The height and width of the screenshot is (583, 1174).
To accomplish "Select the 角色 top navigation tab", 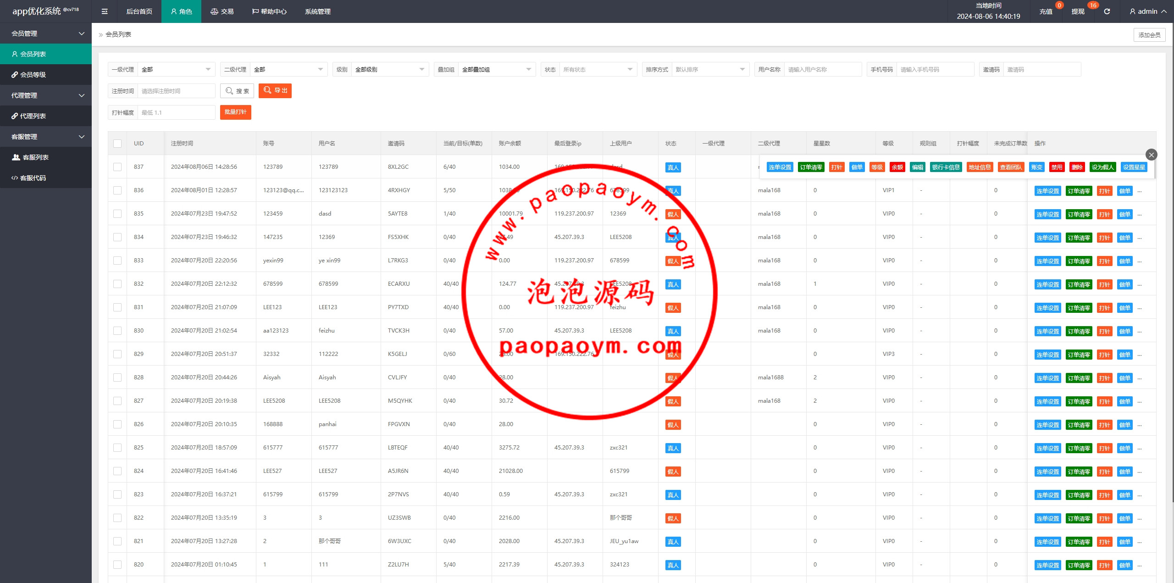I will tap(181, 11).
